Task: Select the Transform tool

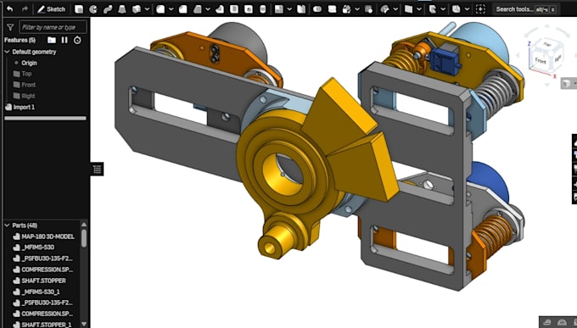Action: click(346, 9)
